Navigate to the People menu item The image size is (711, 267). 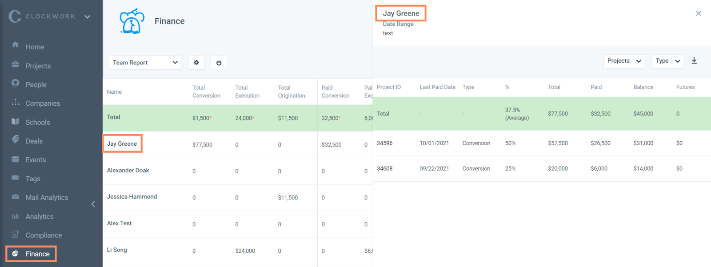point(36,85)
